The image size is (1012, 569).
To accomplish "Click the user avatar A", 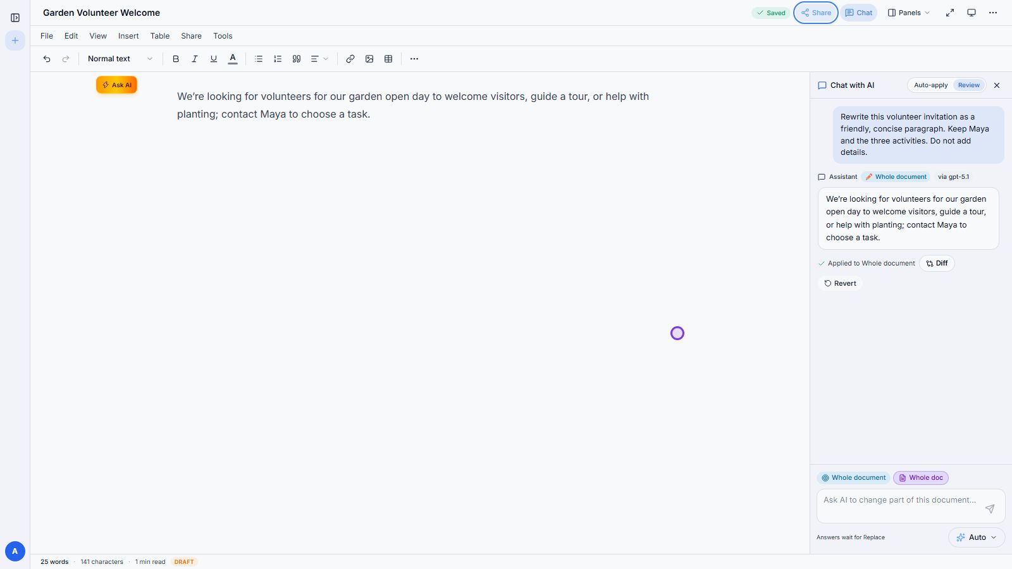I will tap(15, 551).
